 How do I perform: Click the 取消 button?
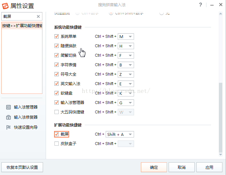pyautogui.click(x=182, y=168)
